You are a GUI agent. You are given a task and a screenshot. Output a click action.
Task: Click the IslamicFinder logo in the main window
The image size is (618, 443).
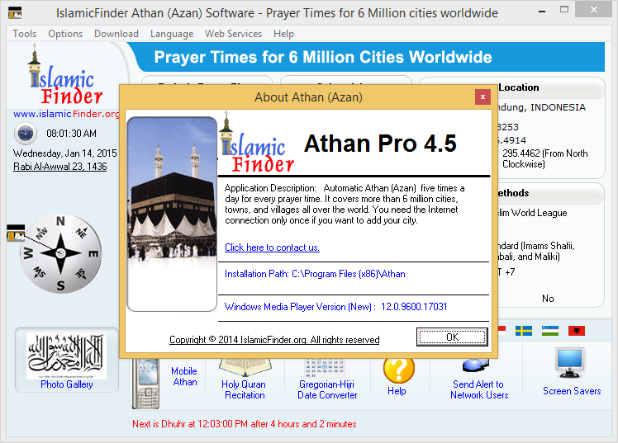pos(64,75)
